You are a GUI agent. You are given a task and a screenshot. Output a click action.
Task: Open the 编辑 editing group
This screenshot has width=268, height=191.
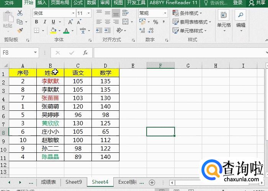pyautogui.click(x=241, y=21)
